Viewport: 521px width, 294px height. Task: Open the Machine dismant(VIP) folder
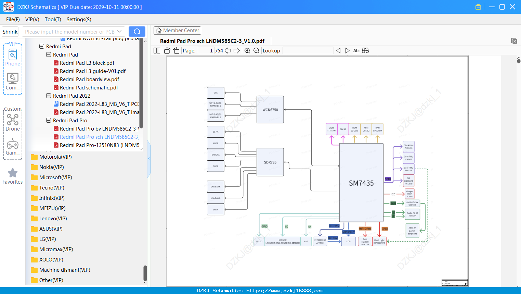[61, 270]
